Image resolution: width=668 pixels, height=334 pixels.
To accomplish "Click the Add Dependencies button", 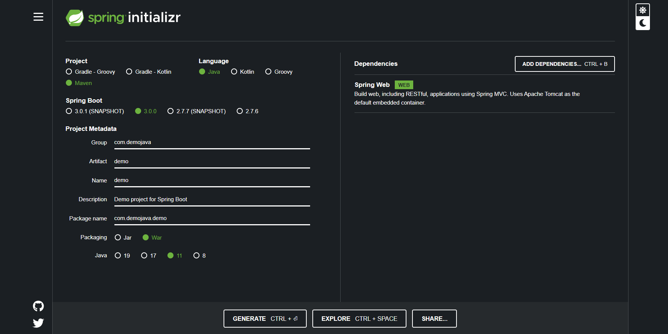I will [x=565, y=64].
